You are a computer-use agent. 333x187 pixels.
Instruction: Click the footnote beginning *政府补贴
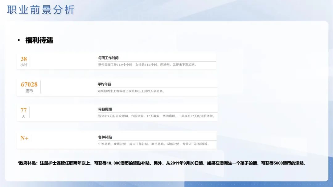coord(162,163)
